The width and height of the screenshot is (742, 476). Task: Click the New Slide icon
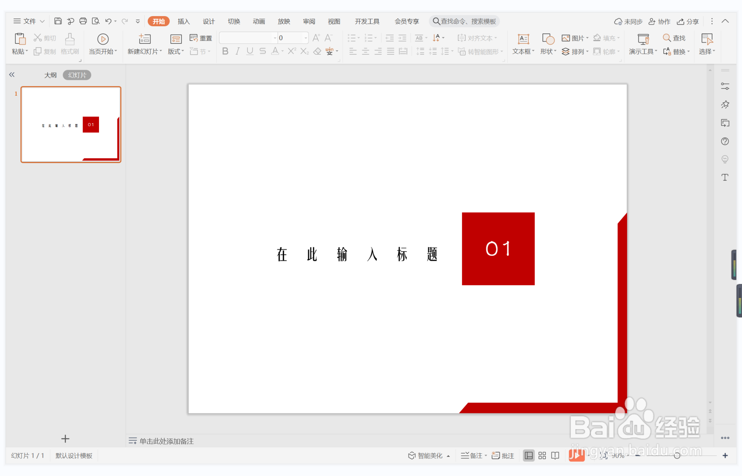pyautogui.click(x=144, y=39)
